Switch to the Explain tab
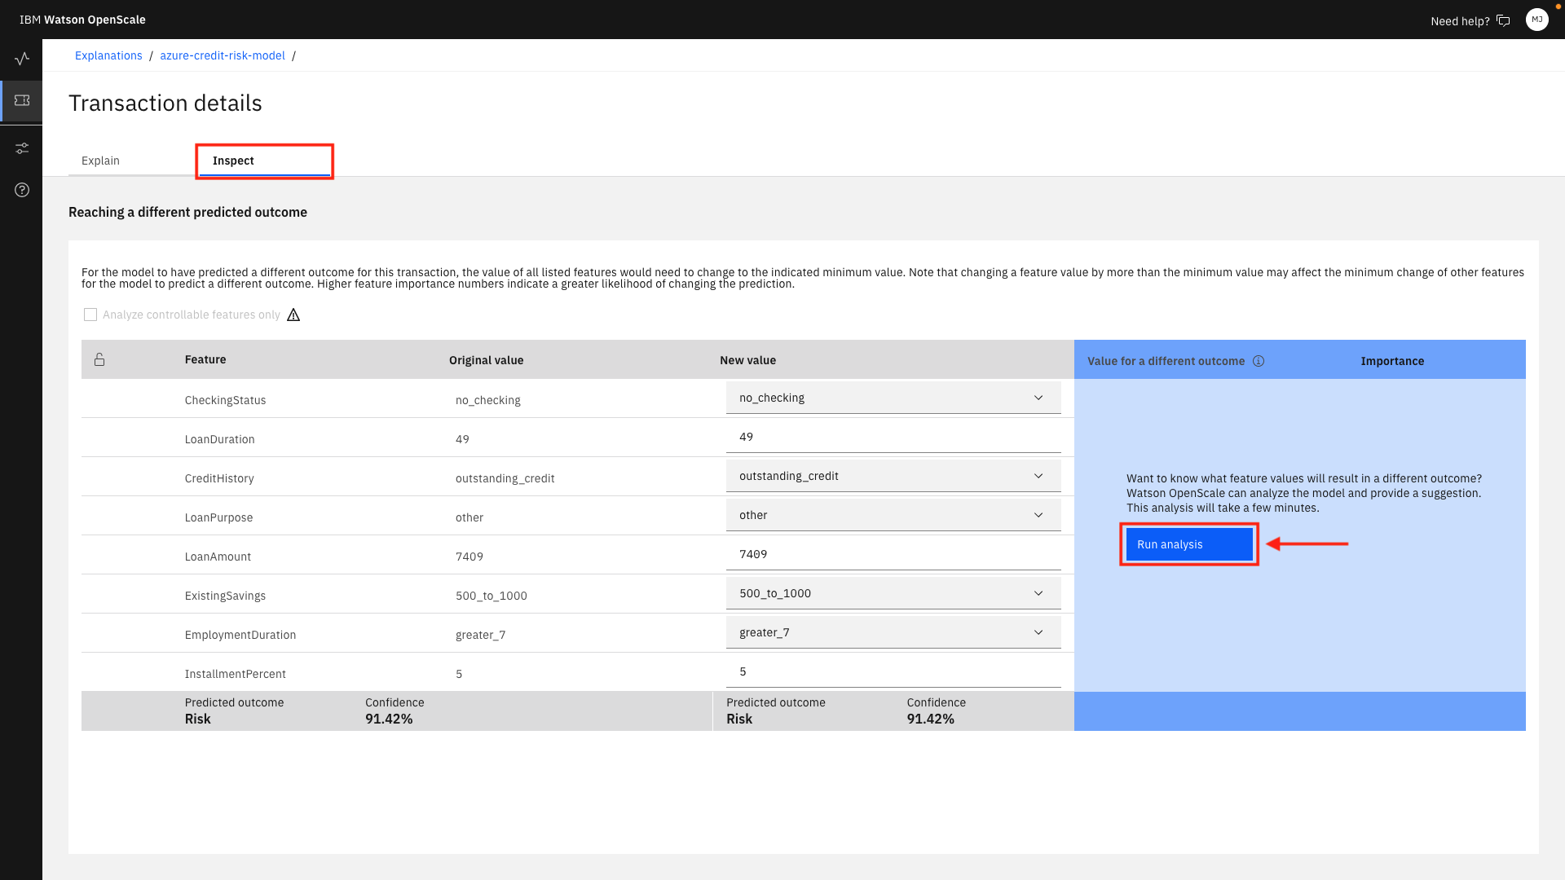This screenshot has height=880, width=1565. [x=100, y=161]
